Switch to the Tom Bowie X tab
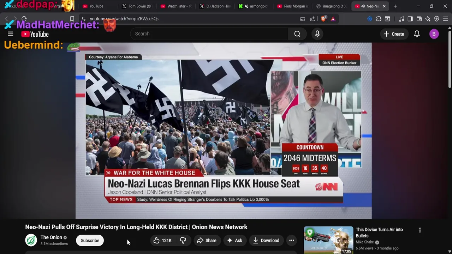Viewport: 452px width, 254px height. coord(137,6)
